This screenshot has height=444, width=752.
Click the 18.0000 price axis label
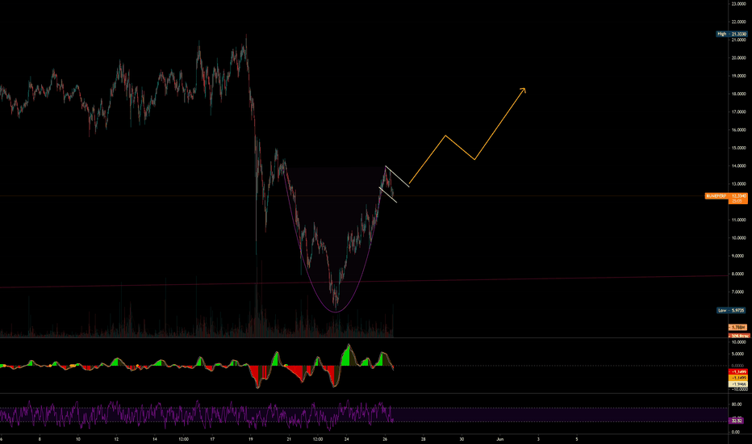(738, 94)
